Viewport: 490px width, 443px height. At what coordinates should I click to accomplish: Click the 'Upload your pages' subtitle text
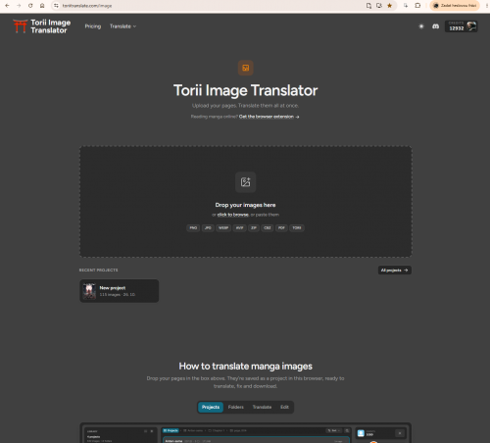[x=245, y=106]
